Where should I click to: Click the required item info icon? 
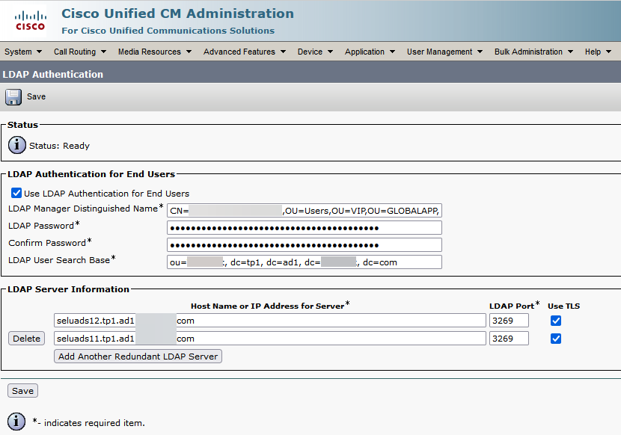(16, 421)
